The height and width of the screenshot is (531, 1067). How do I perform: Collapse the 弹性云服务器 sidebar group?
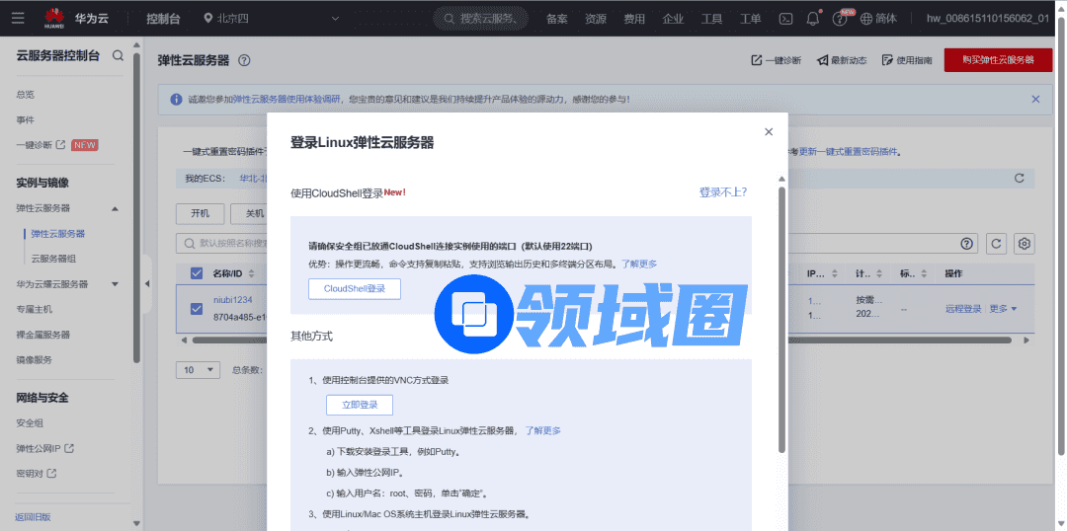click(115, 208)
